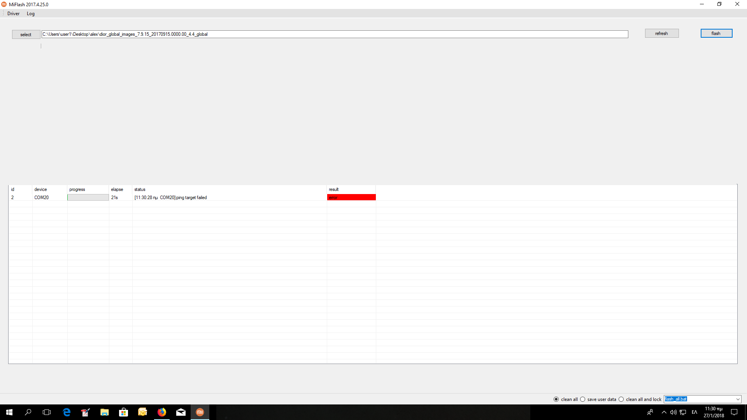747x420 pixels.
Task: Launch Microsoft Edge from the taskbar
Action: coord(67,412)
